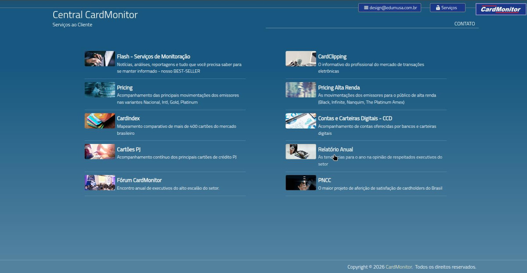Click the CardMonitor footer copyright link
The width and height of the screenshot is (527, 273).
pyautogui.click(x=399, y=267)
